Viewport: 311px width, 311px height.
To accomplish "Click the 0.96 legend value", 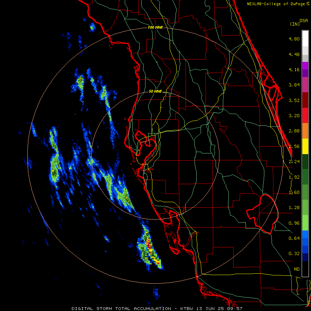I will 294,223.
